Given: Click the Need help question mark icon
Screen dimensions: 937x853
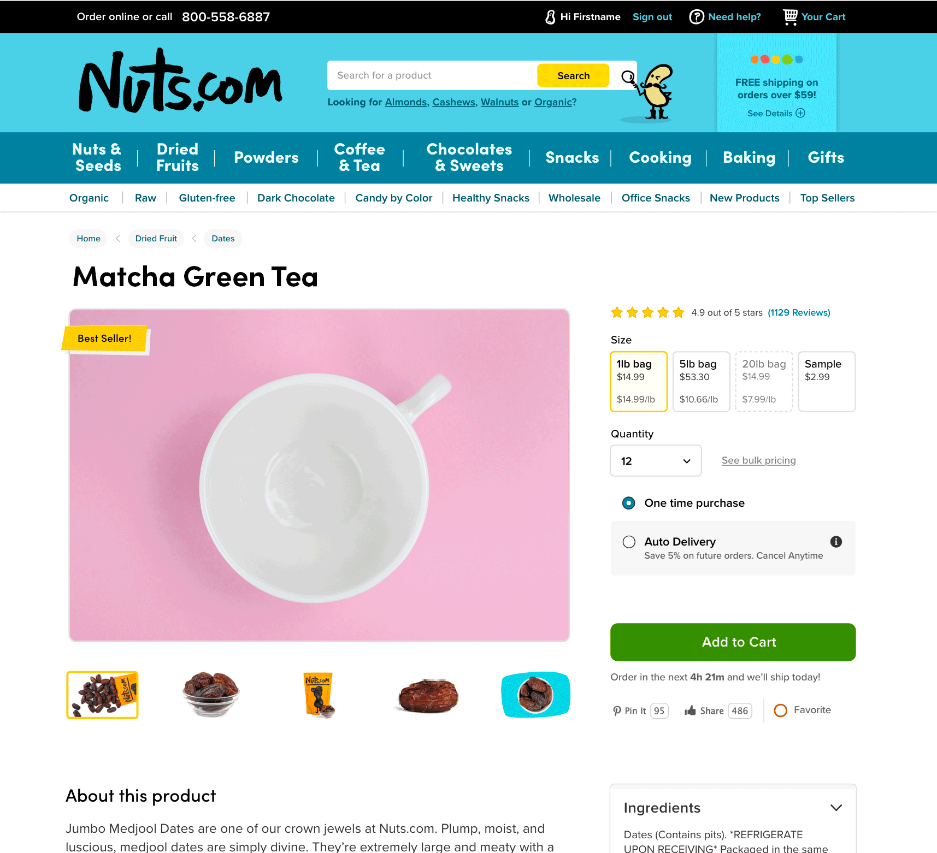Looking at the screenshot, I should pyautogui.click(x=697, y=17).
